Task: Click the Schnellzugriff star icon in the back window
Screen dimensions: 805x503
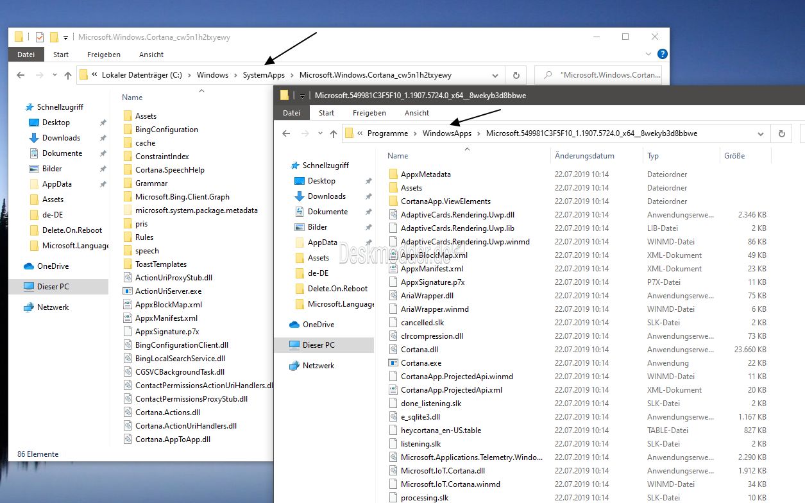Action: (29, 107)
